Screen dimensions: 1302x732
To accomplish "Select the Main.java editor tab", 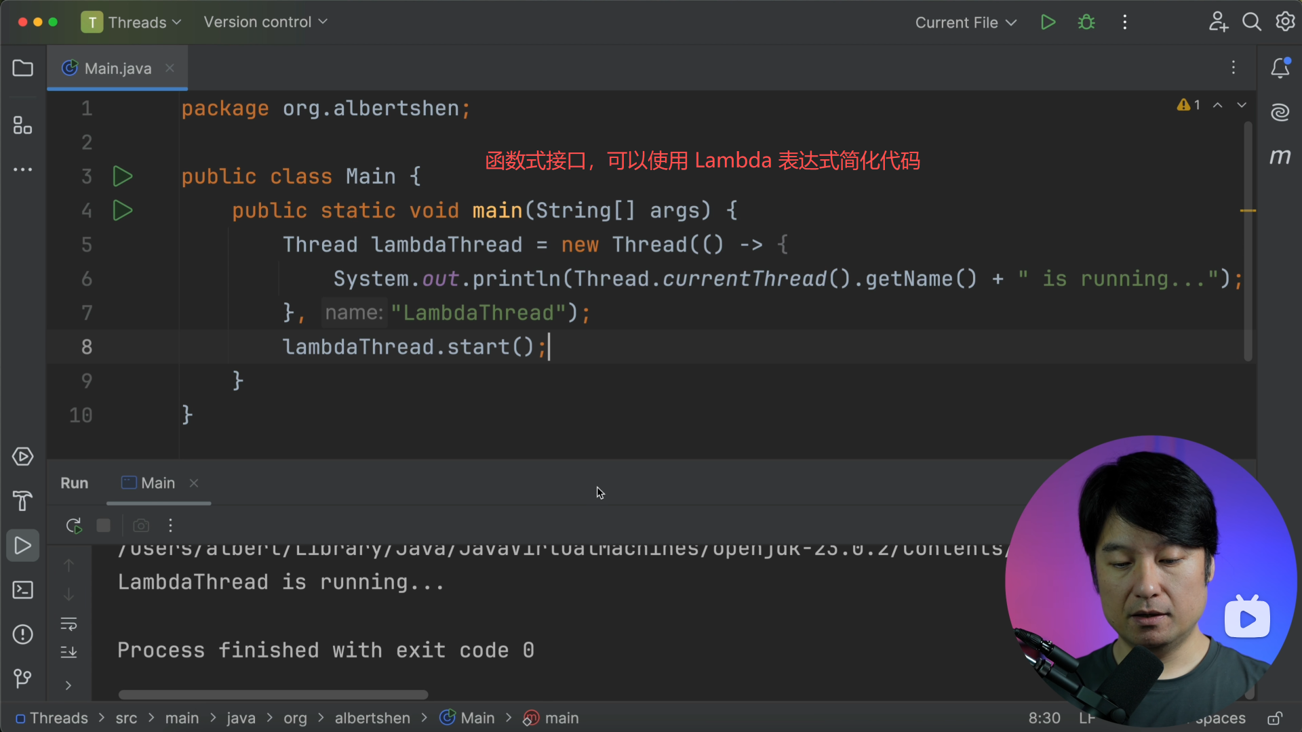I will coord(118,68).
